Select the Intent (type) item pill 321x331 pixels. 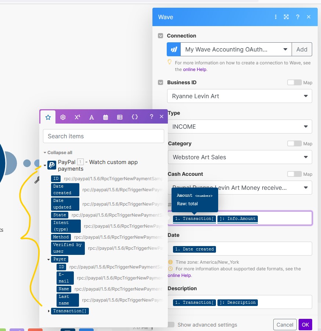(x=66, y=226)
